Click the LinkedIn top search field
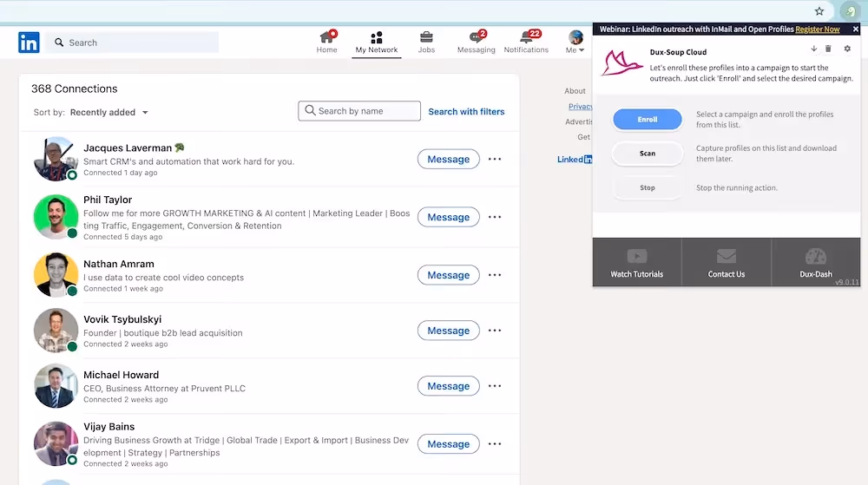The image size is (868, 485). pos(133,43)
